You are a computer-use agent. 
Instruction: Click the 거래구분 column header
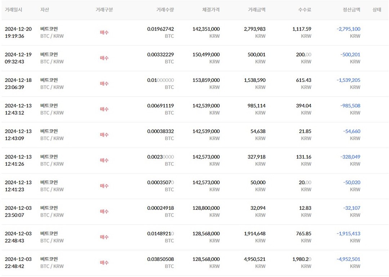click(104, 10)
